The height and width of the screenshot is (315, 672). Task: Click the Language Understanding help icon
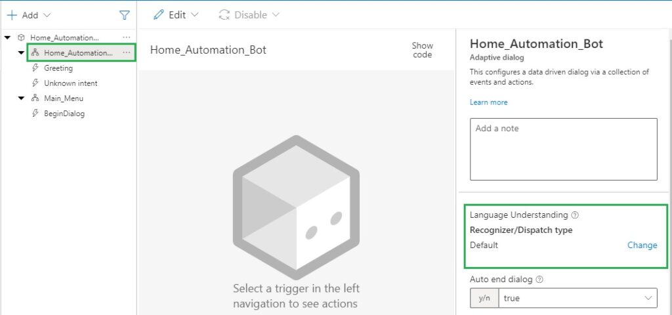point(575,215)
